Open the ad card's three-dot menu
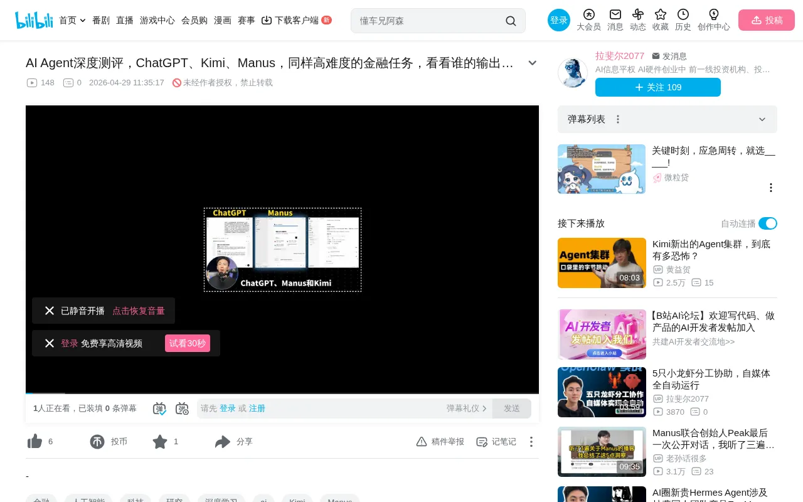The width and height of the screenshot is (803, 502). click(x=771, y=188)
